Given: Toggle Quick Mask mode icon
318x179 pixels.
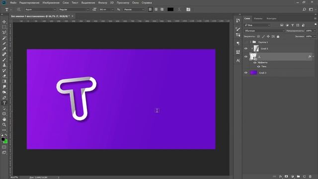Looking at the screenshot, I should click(4, 147).
